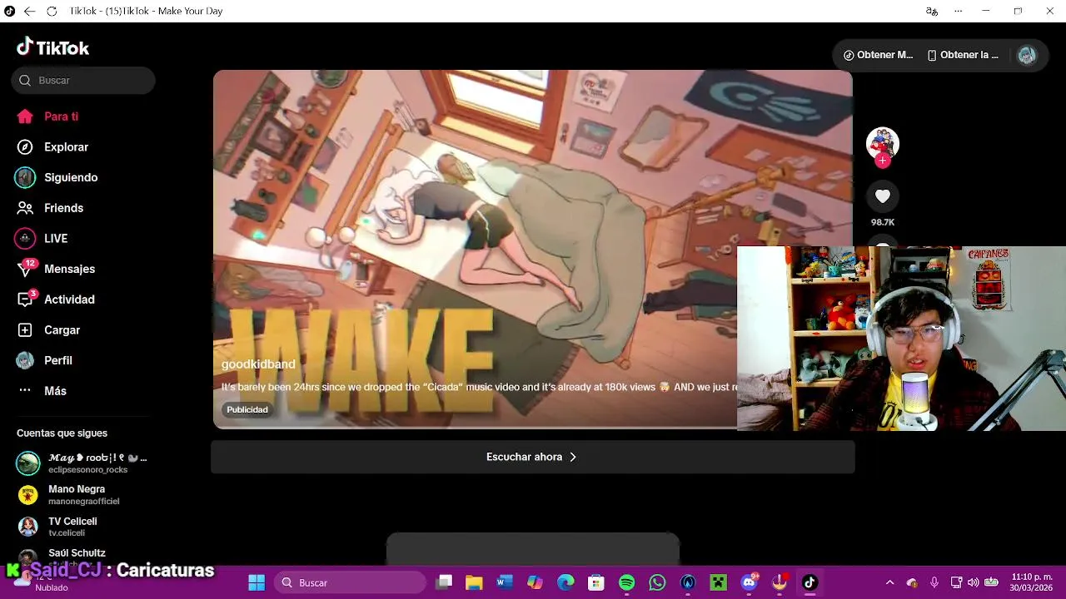Click the translate icon in title bar
The image size is (1066, 599).
(932, 12)
